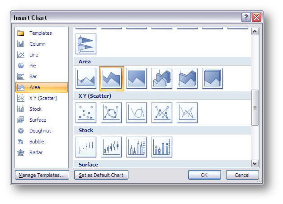Select the Radar category in list
The width and height of the screenshot is (283, 204).
[36, 152]
